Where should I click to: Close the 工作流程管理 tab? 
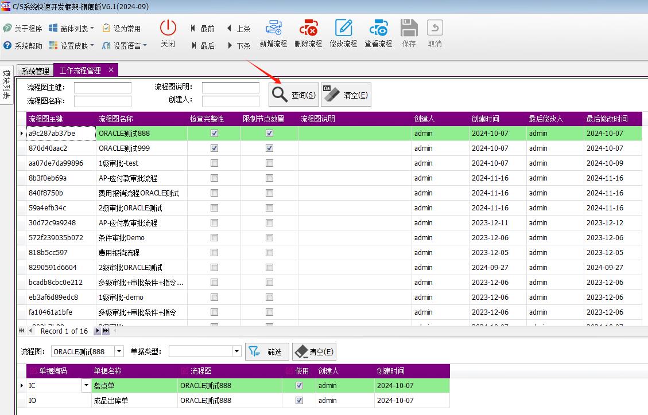[x=111, y=70]
